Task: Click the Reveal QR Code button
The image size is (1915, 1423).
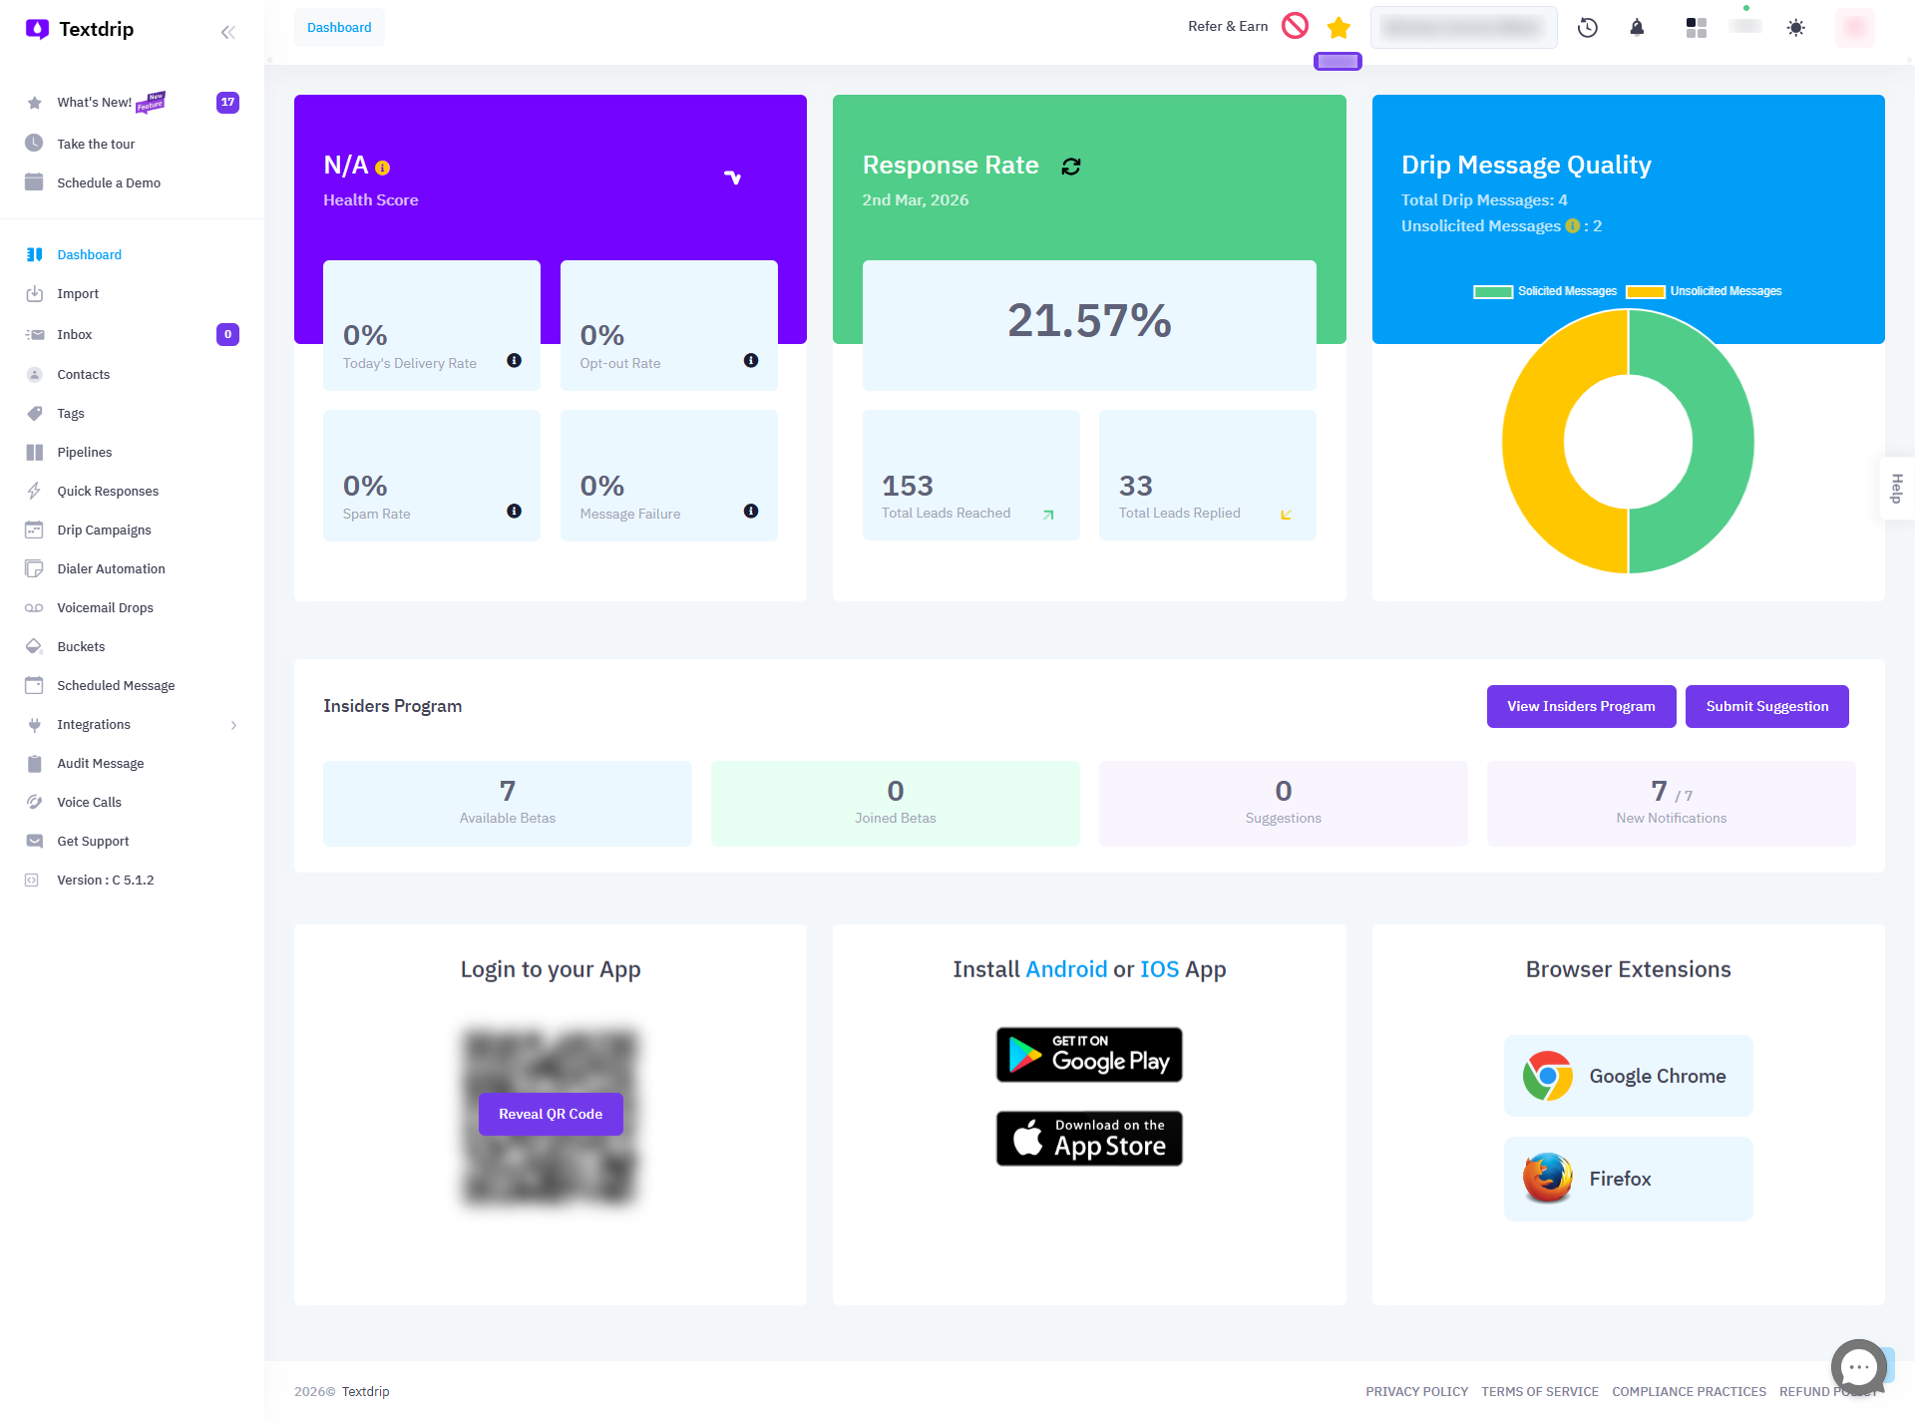Action: [x=551, y=1114]
